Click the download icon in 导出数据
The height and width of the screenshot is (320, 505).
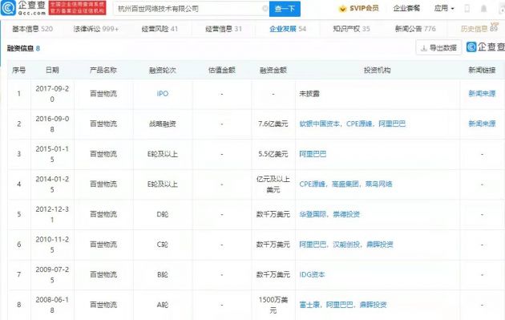pyautogui.click(x=424, y=48)
